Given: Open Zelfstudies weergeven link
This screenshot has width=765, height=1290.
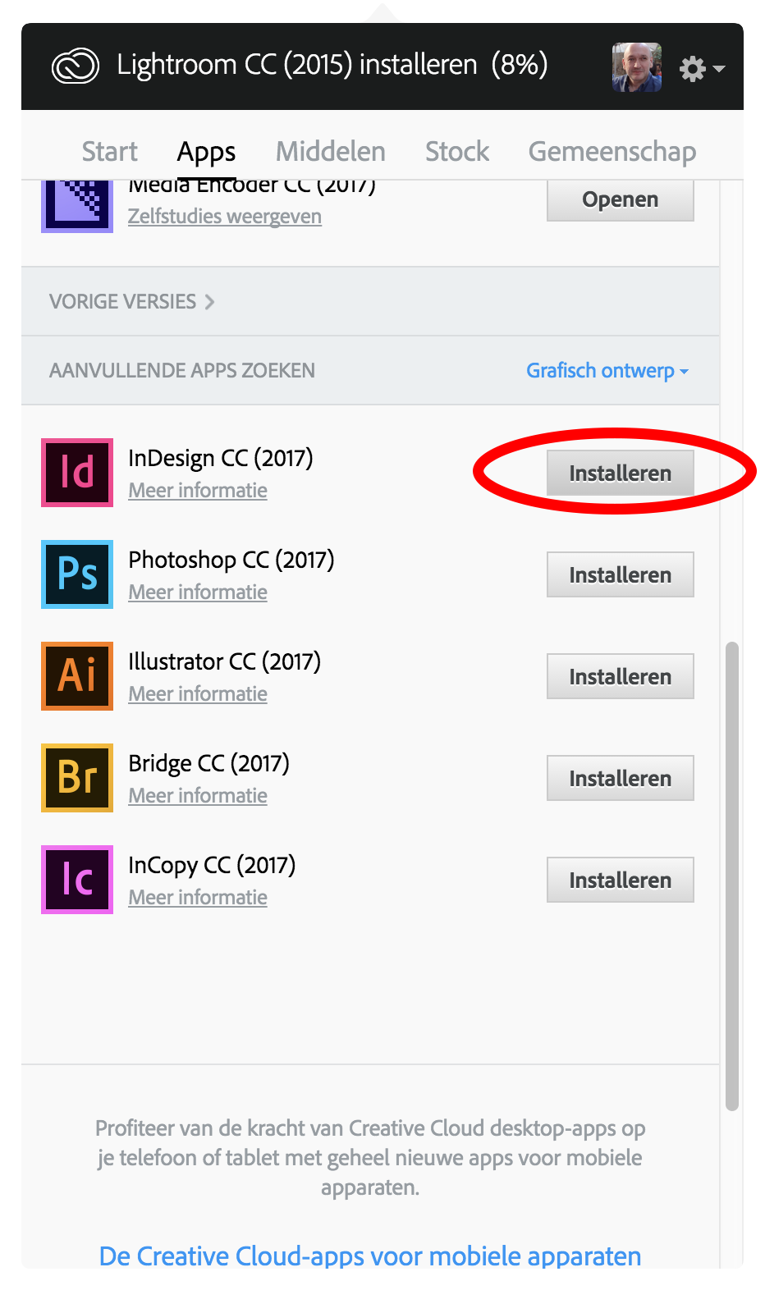Looking at the screenshot, I should 225,217.
